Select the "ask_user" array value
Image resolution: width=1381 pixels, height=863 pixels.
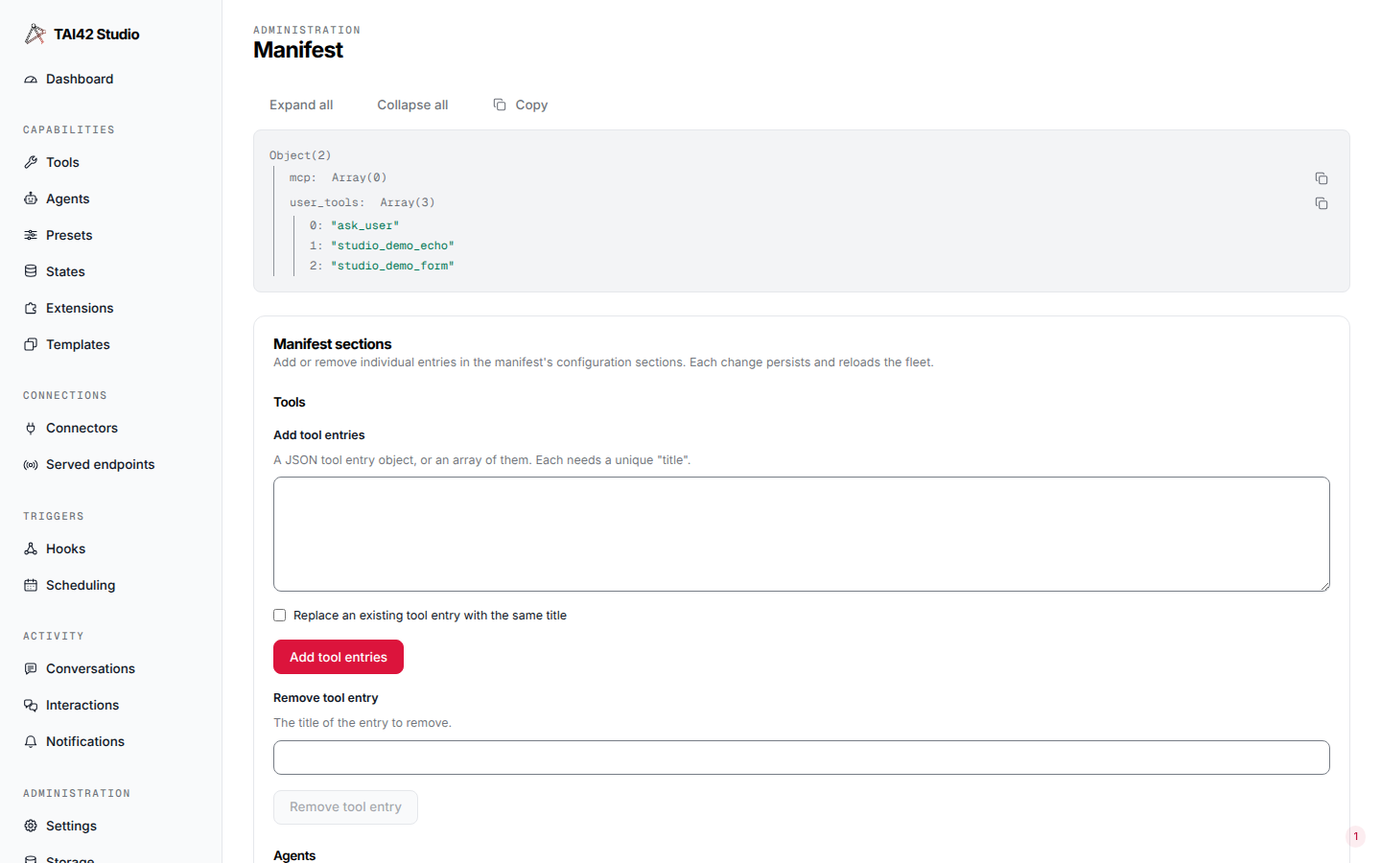coord(364,225)
